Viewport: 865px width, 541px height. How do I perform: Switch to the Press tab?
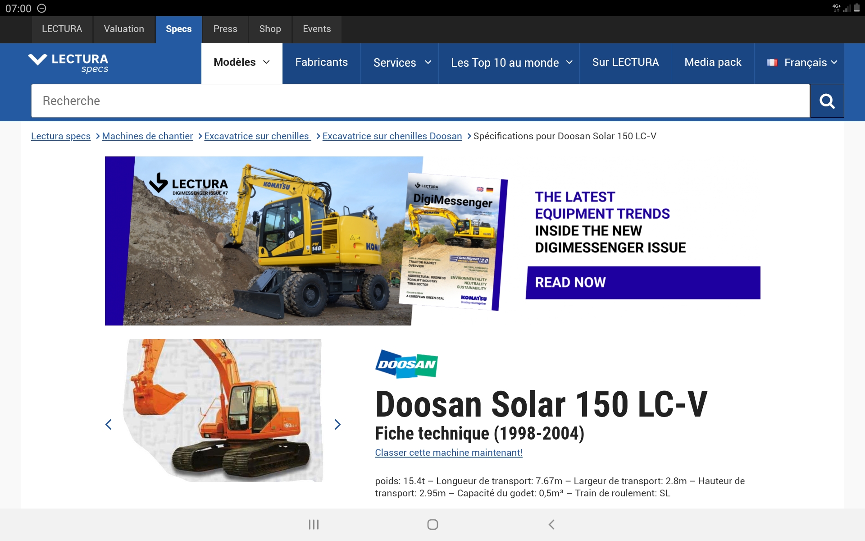tap(225, 29)
